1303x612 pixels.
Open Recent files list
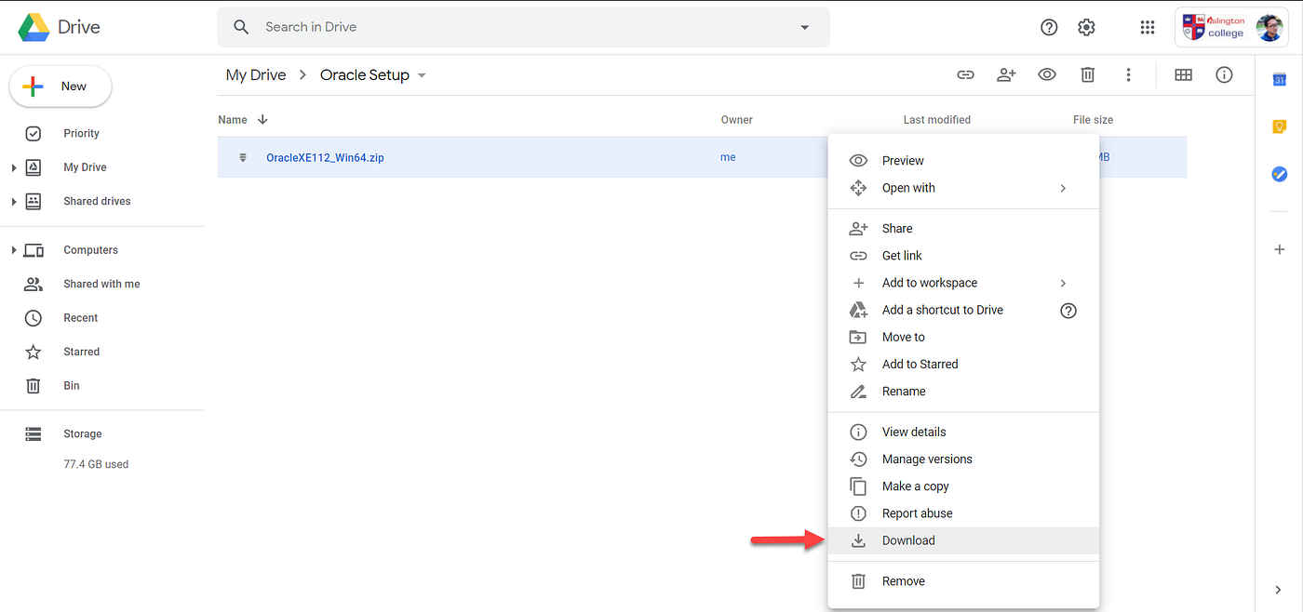point(80,318)
